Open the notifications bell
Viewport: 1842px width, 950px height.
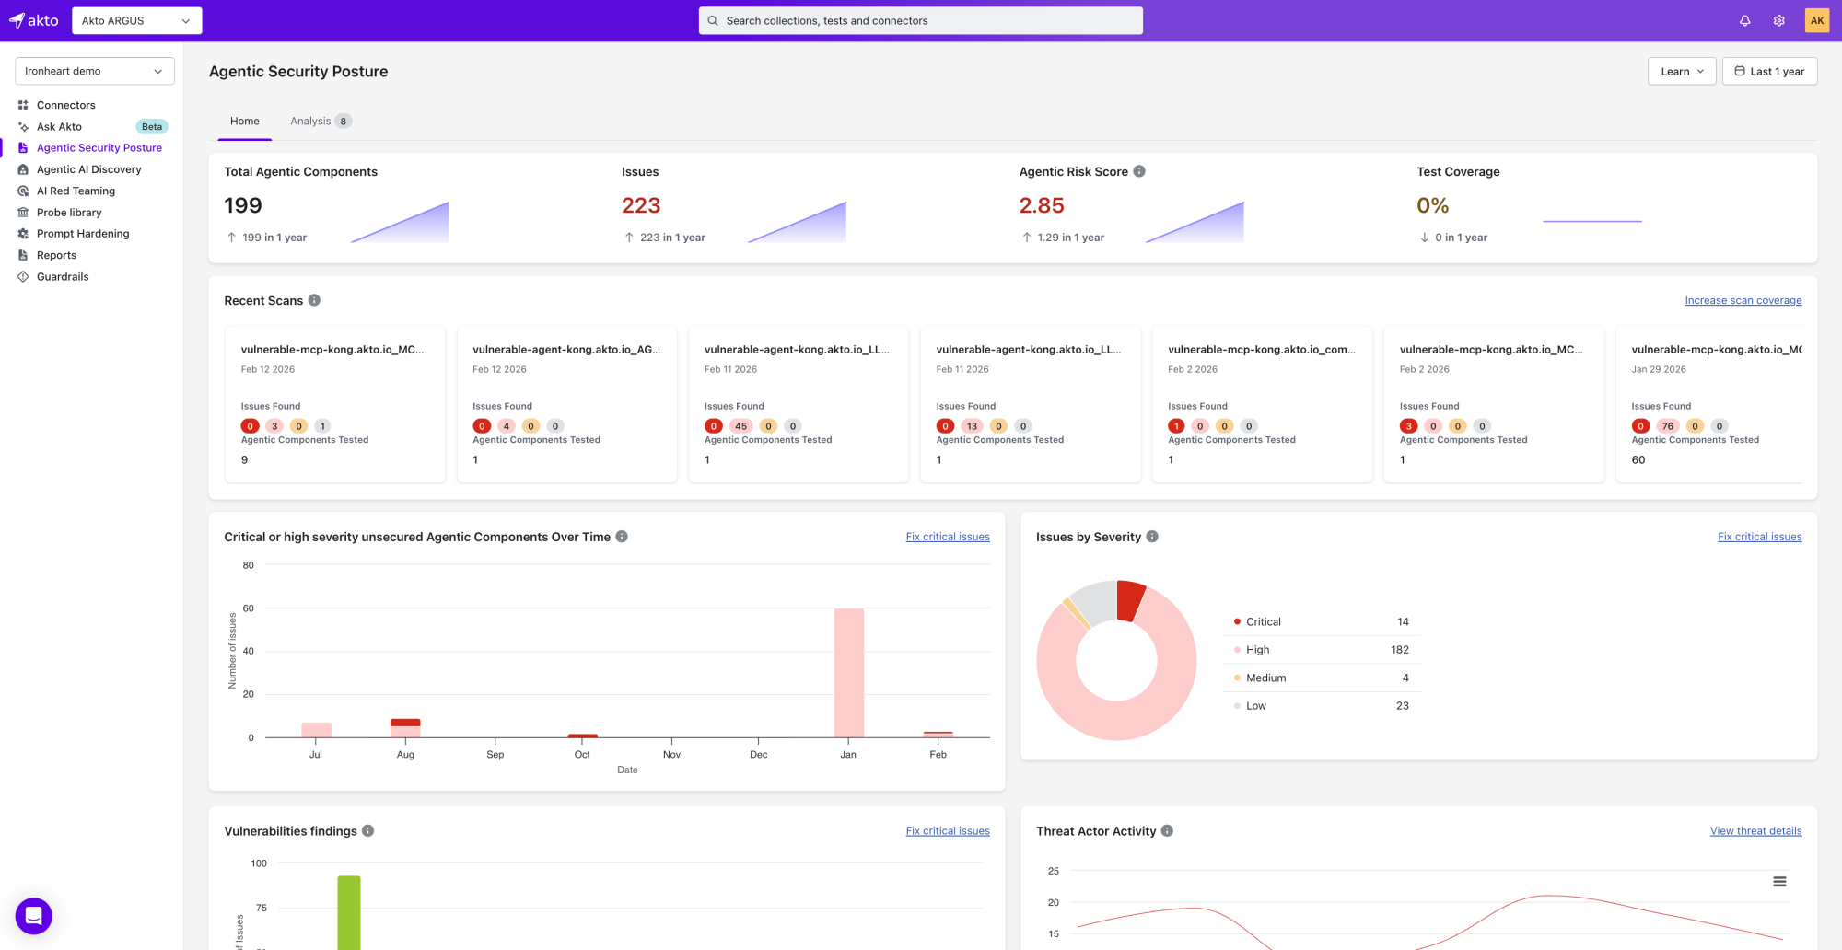point(1744,20)
